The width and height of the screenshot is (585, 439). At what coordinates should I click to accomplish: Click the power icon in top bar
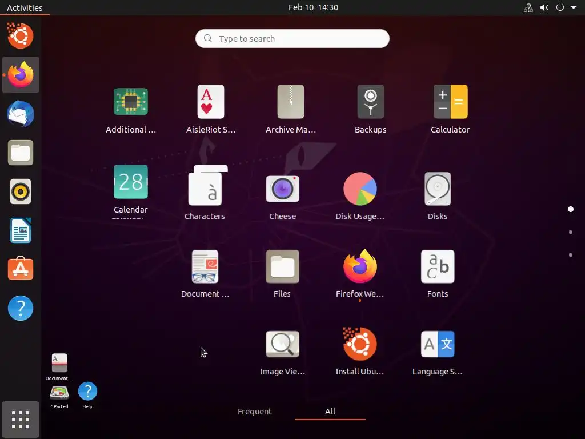pyautogui.click(x=560, y=7)
